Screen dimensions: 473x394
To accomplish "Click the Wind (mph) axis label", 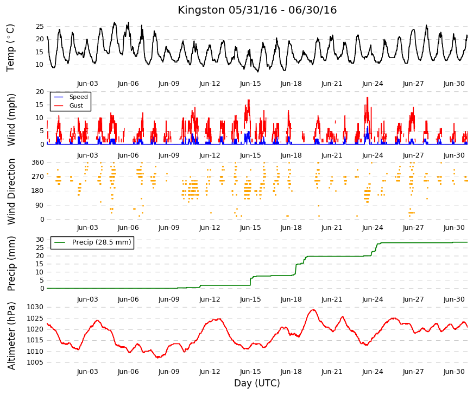I will point(10,120).
